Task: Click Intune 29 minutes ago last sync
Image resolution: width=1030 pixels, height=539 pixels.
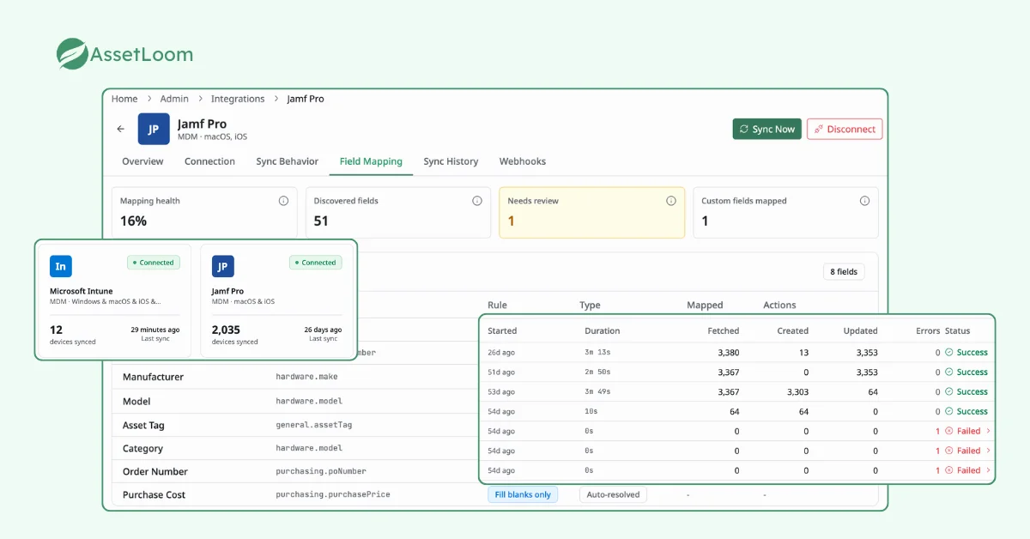Action: click(x=155, y=330)
